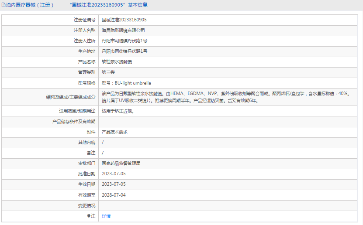Select the text 适用于矫正近视。
Viewport: 363px width, 225px height.
118,111
